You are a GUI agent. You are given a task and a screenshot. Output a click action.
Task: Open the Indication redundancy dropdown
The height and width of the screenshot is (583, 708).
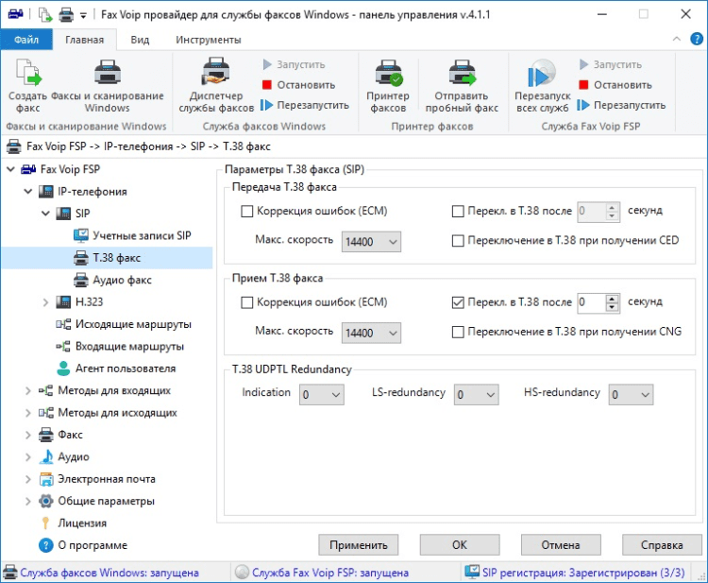(x=322, y=395)
